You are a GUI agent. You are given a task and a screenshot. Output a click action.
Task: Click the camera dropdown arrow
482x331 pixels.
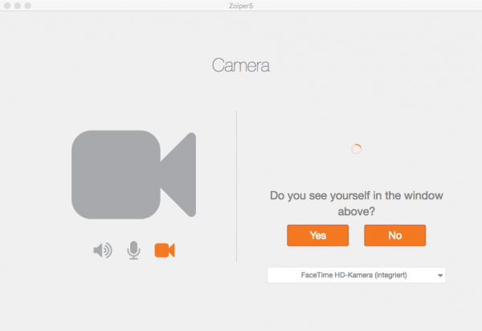click(x=440, y=276)
